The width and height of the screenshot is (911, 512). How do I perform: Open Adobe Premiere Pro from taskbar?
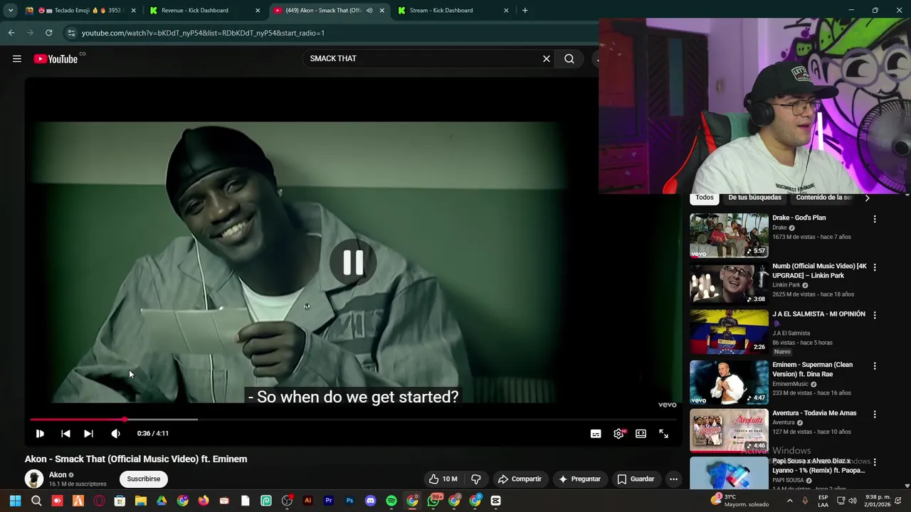pos(329,501)
